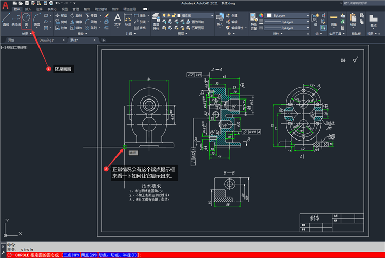Expand the Layers (图层) panel
Screen dimensions: 385x258
(x=182, y=34)
